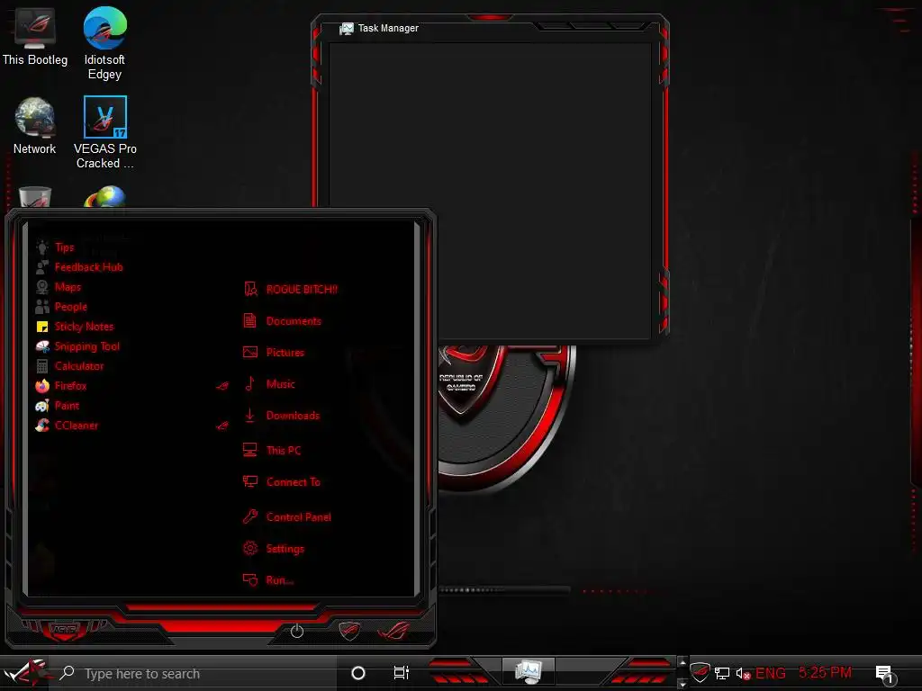922x691 pixels.
Task: Click the muted volume tray icon
Action: [743, 673]
